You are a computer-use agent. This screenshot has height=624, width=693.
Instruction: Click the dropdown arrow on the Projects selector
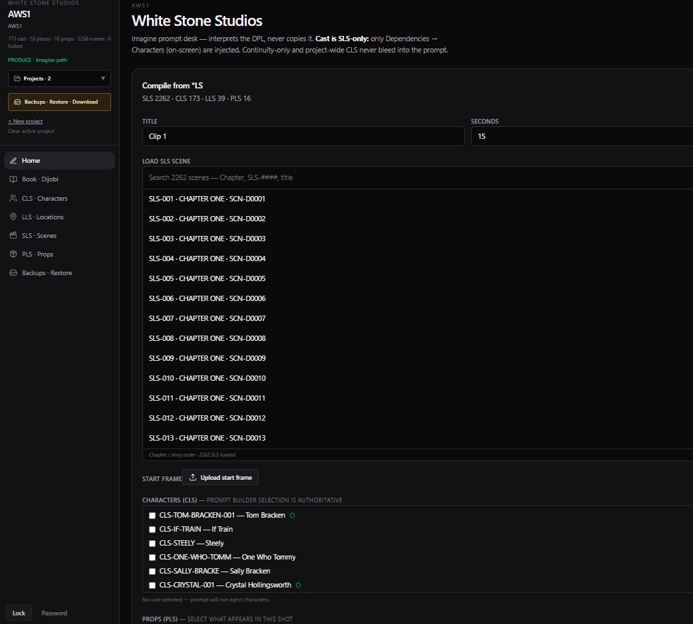pos(103,78)
